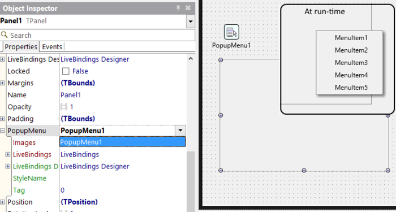396x212 pixels.
Task: Click the bottom-right panel selection handle
Action: coord(388,170)
